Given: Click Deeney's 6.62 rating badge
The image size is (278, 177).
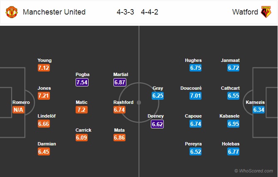Looking at the screenshot, I should tap(157, 124).
